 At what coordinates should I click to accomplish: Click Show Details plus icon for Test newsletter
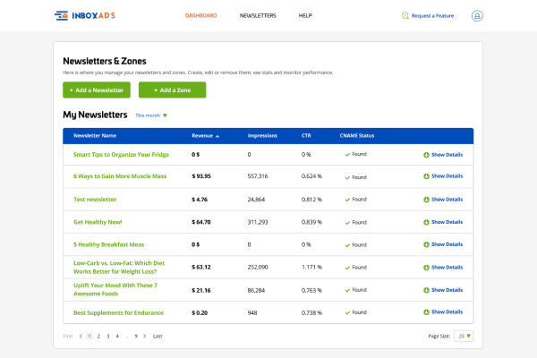tap(426, 200)
